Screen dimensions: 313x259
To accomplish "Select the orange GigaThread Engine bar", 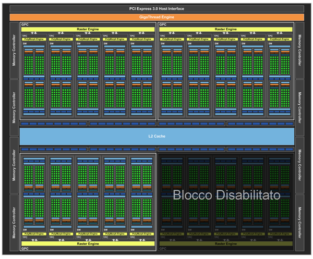I will [156, 17].
